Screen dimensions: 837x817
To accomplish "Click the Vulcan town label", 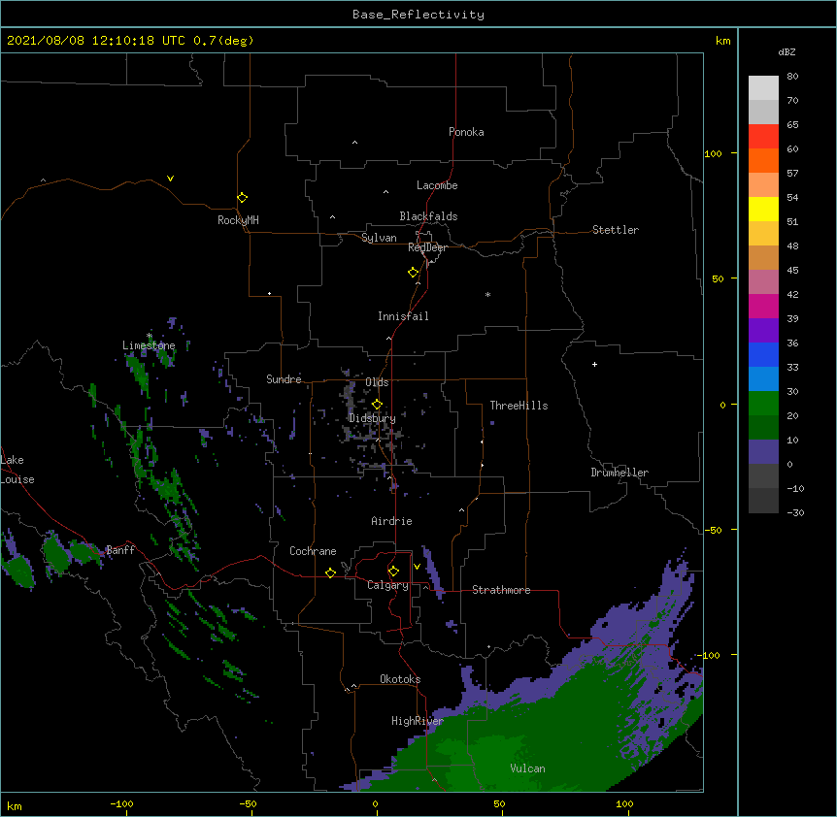I will coord(527,768).
